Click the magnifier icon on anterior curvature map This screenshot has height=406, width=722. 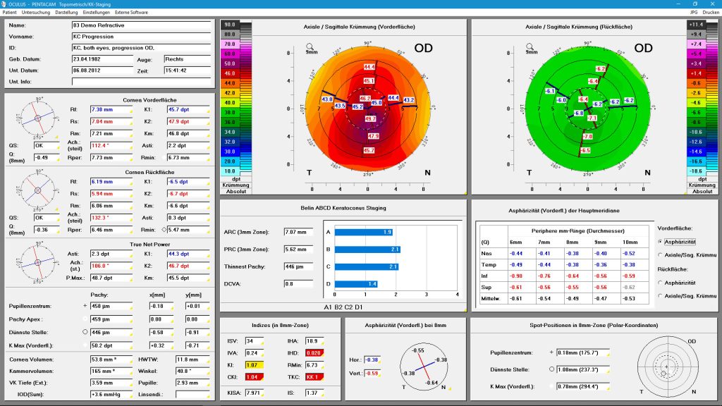(x=310, y=47)
